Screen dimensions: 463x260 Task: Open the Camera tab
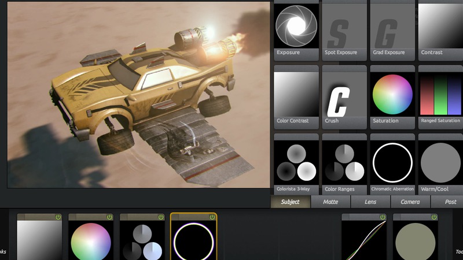410,202
